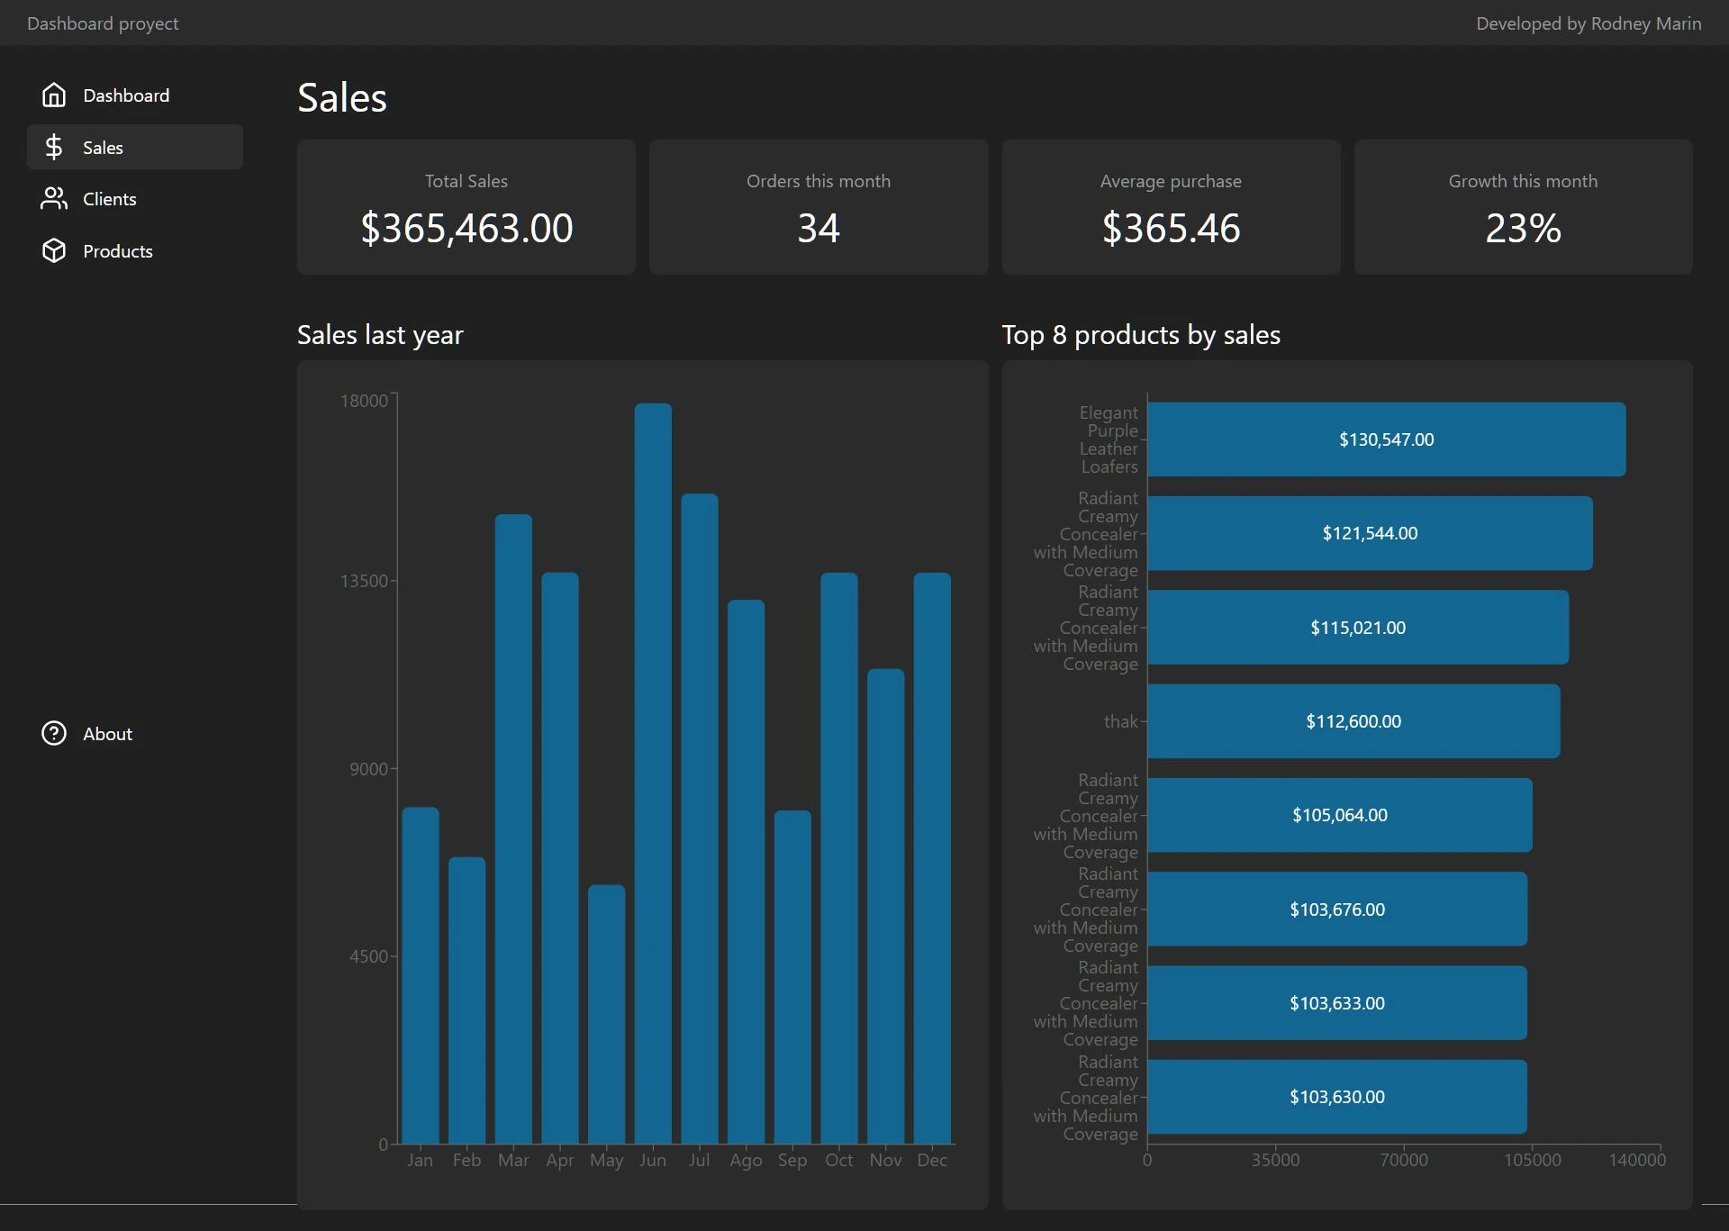Click the May bar in sales chart
The height and width of the screenshot is (1231, 1729).
point(606,1014)
